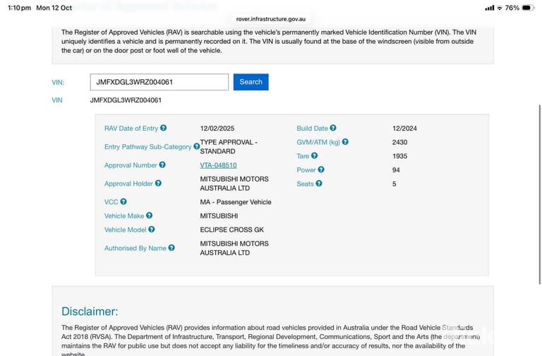Click the page vertical scrollbar
This screenshot has width=542, height=356.
540,194
